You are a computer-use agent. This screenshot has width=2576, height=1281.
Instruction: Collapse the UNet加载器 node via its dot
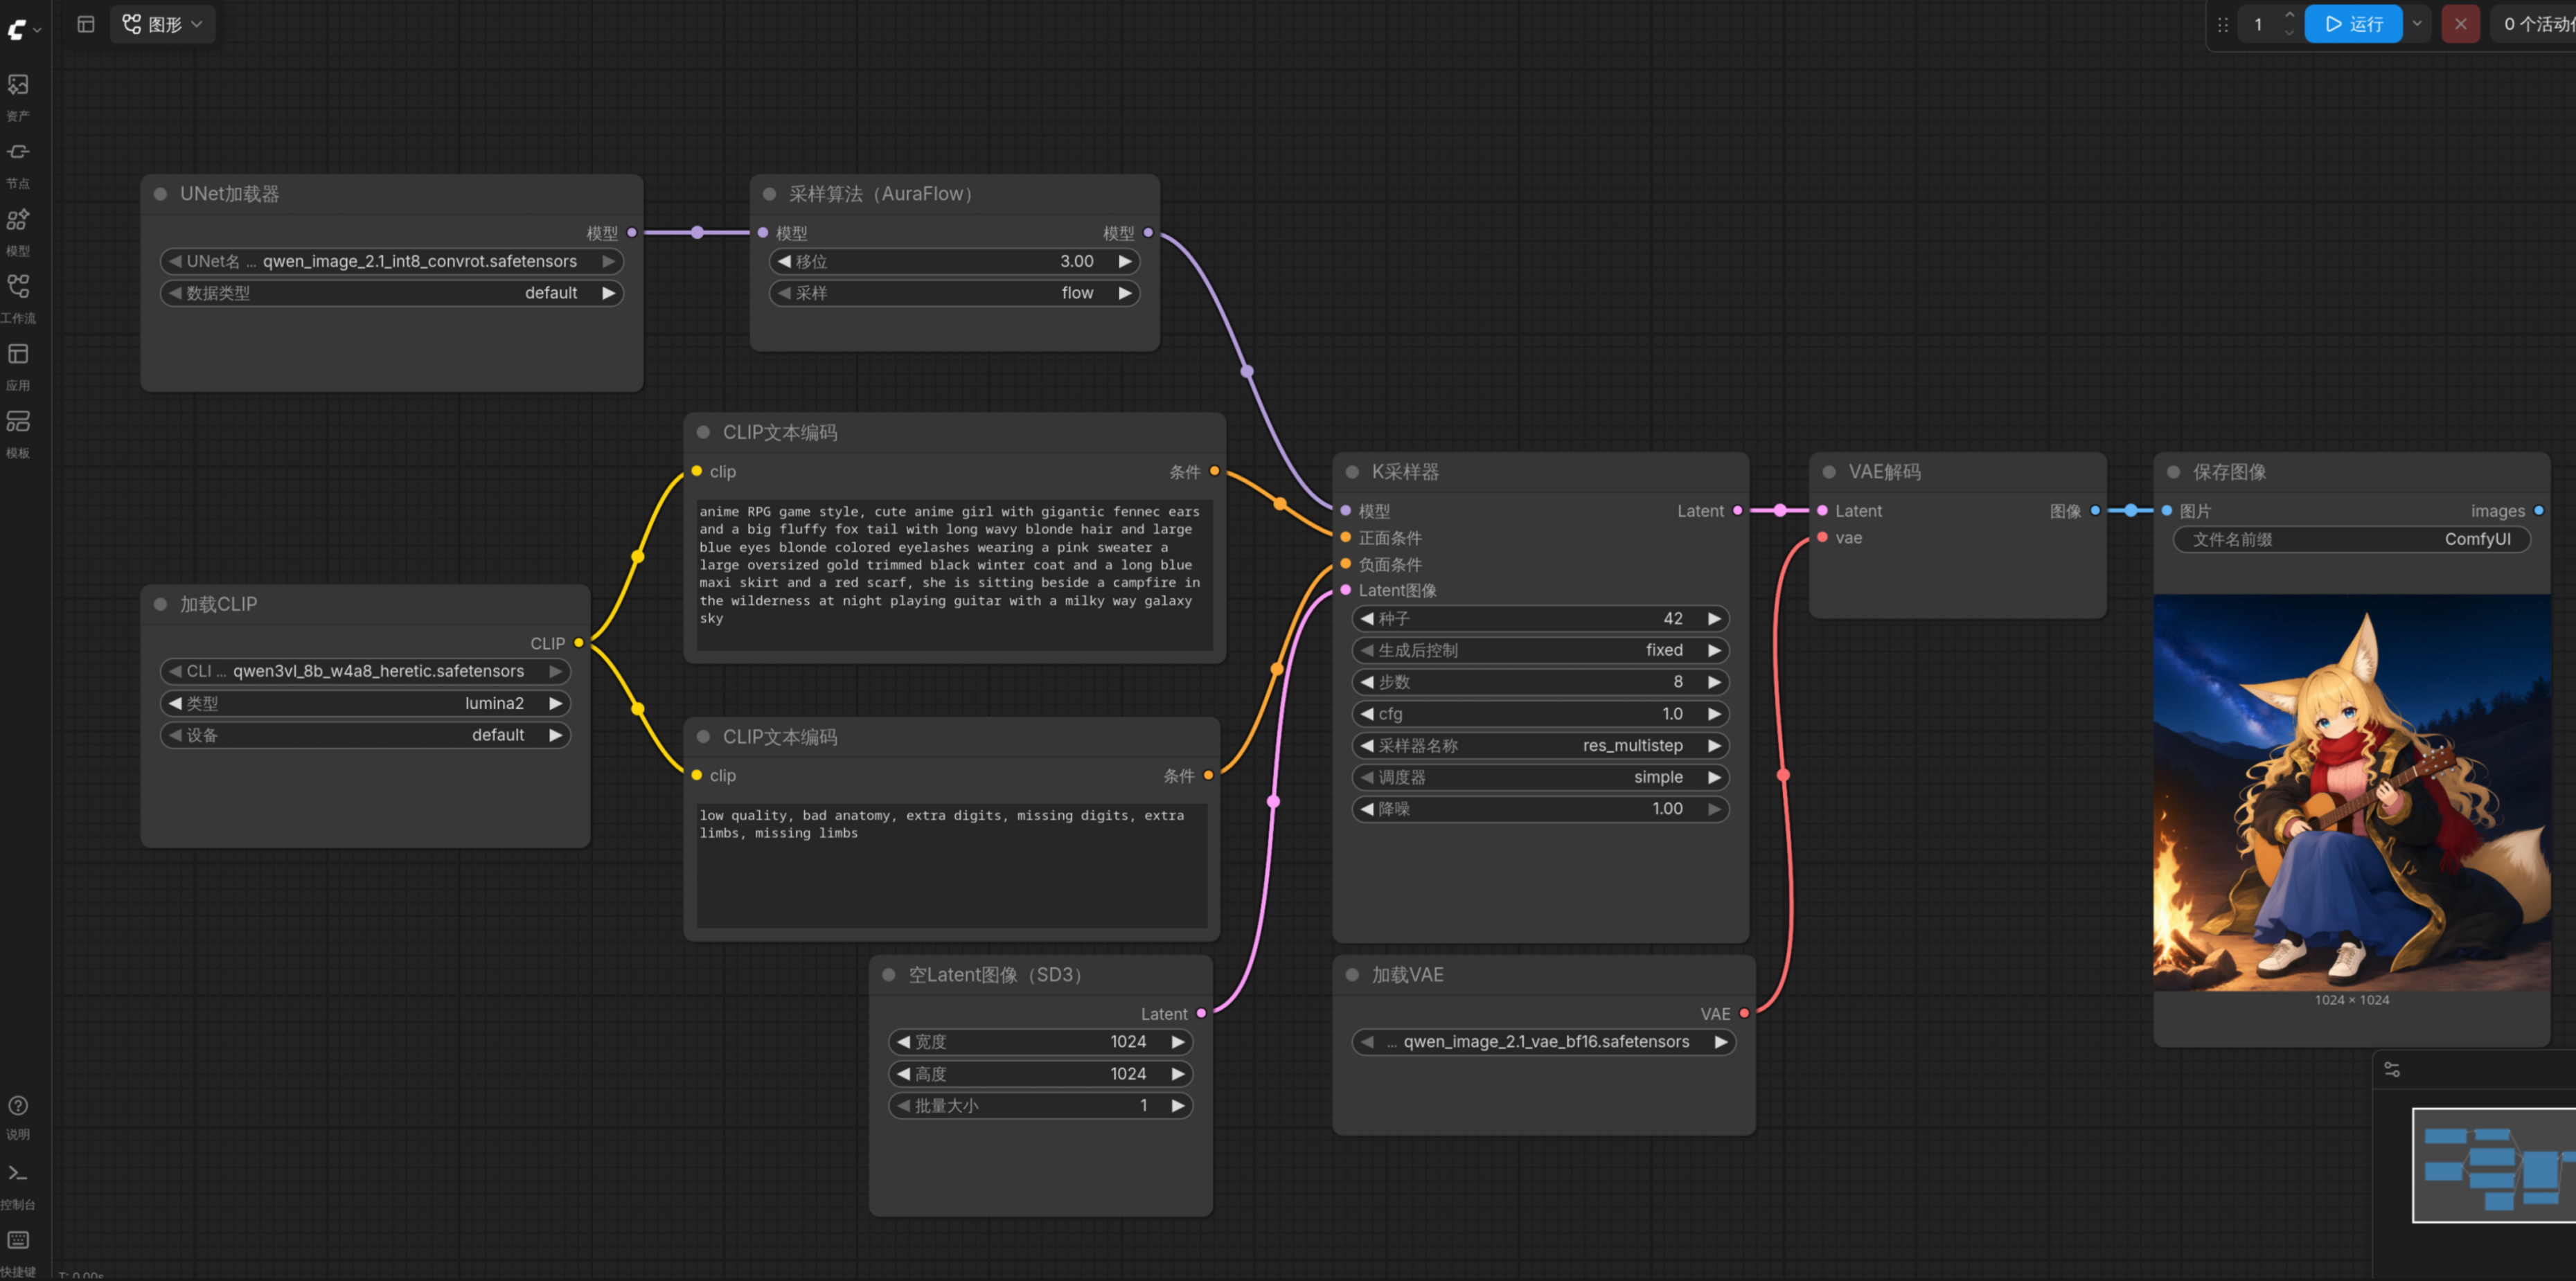[160, 194]
